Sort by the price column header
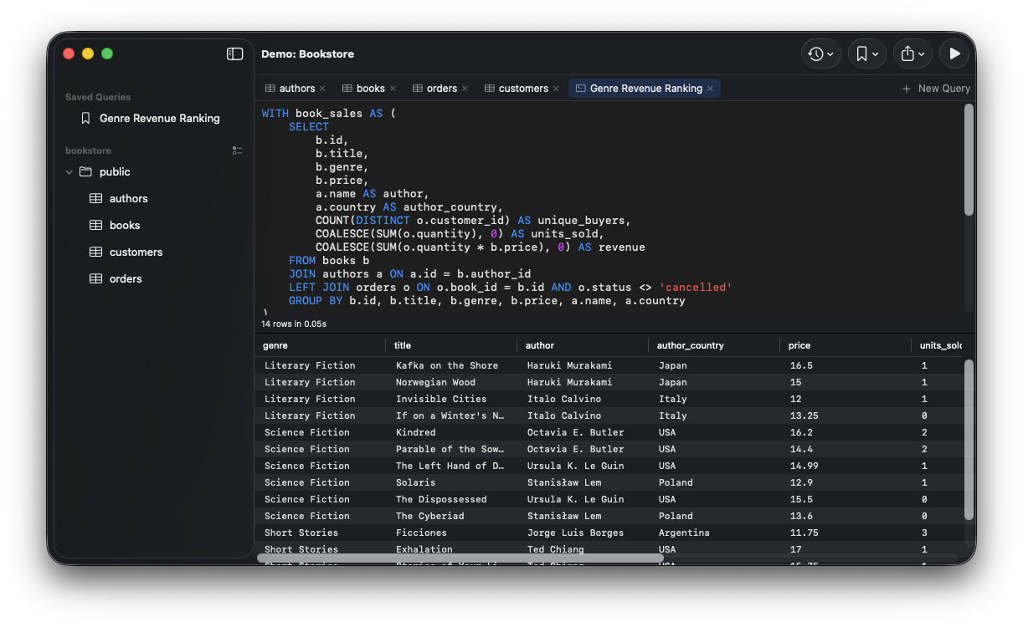 coord(846,345)
